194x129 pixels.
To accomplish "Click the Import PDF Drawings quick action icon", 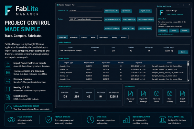I will (x=143, y=94).
